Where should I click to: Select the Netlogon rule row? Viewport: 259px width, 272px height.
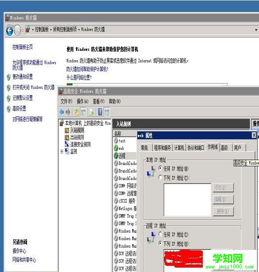(x=125, y=208)
